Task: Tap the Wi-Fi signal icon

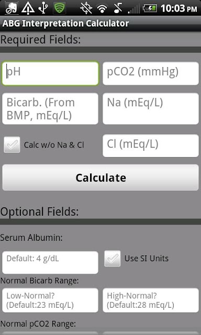Action: point(102,9)
